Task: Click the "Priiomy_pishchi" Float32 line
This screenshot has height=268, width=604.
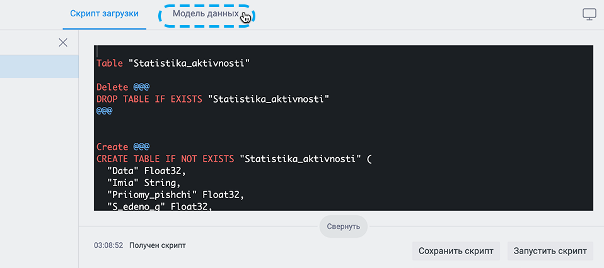Action: coord(176,194)
